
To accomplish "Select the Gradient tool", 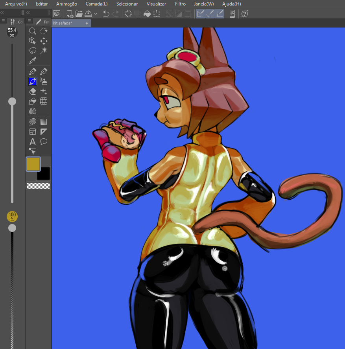I will point(44,122).
